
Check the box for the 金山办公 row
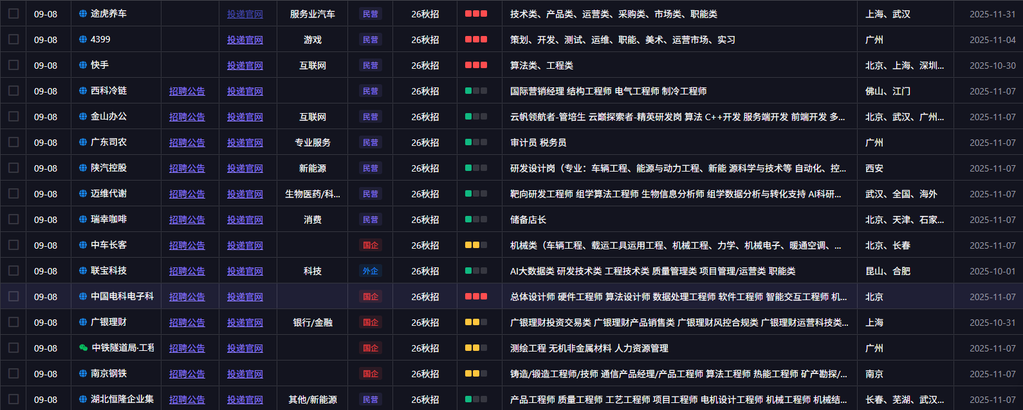[x=14, y=116]
